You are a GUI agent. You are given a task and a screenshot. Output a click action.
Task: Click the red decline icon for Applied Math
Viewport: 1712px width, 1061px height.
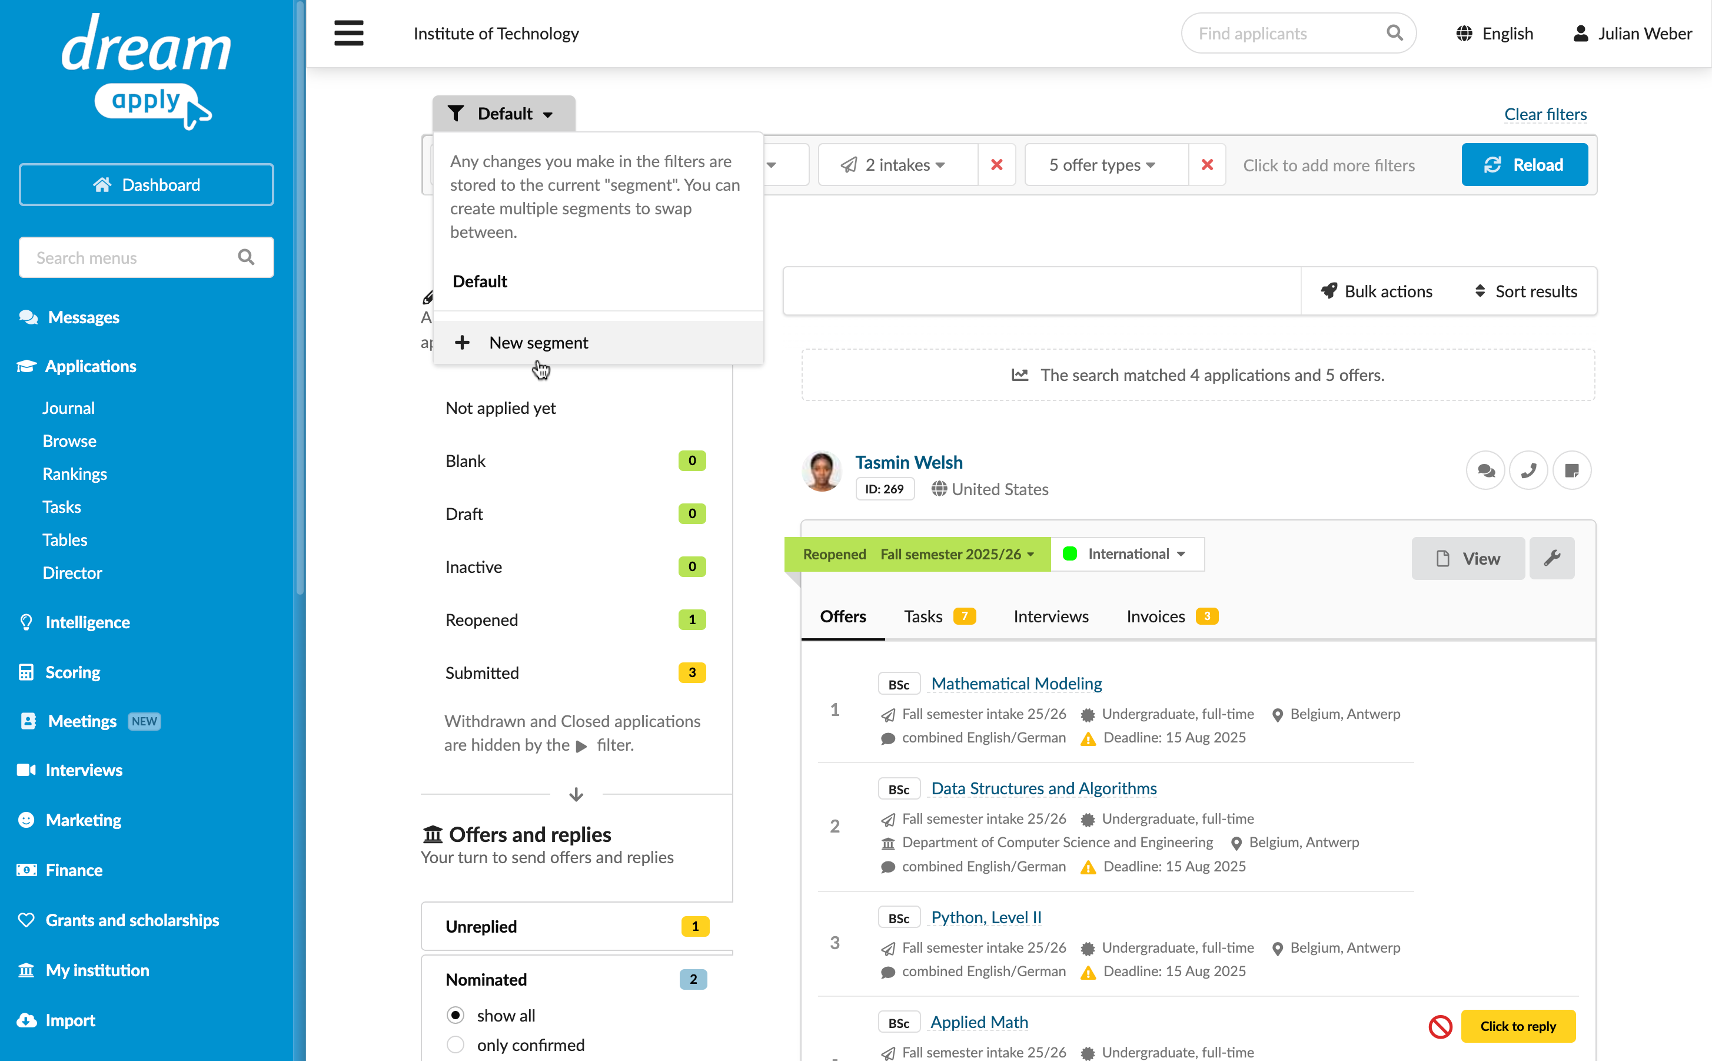[x=1441, y=1027]
